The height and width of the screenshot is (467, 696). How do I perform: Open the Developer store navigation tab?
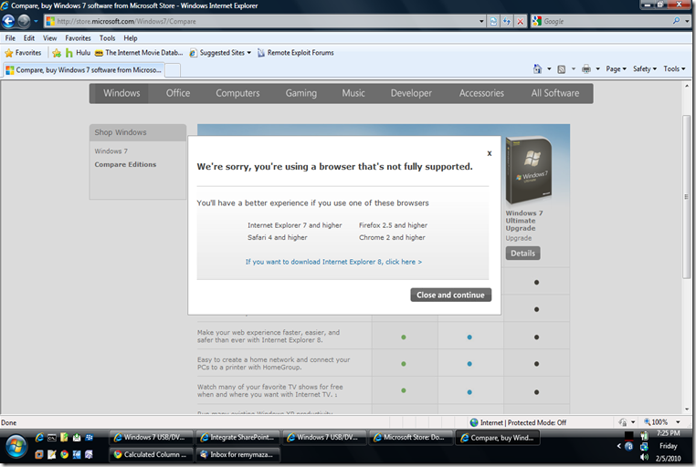pyautogui.click(x=411, y=93)
